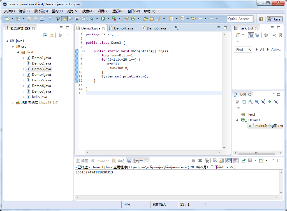The width and height of the screenshot is (287, 211).
Task: Click the New Java package icon
Action: (126, 19)
